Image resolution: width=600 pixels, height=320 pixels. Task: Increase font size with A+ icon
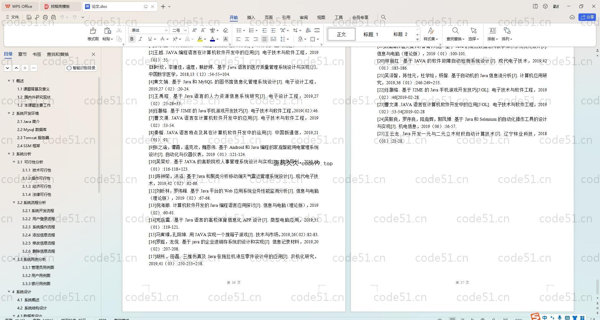[194, 30]
